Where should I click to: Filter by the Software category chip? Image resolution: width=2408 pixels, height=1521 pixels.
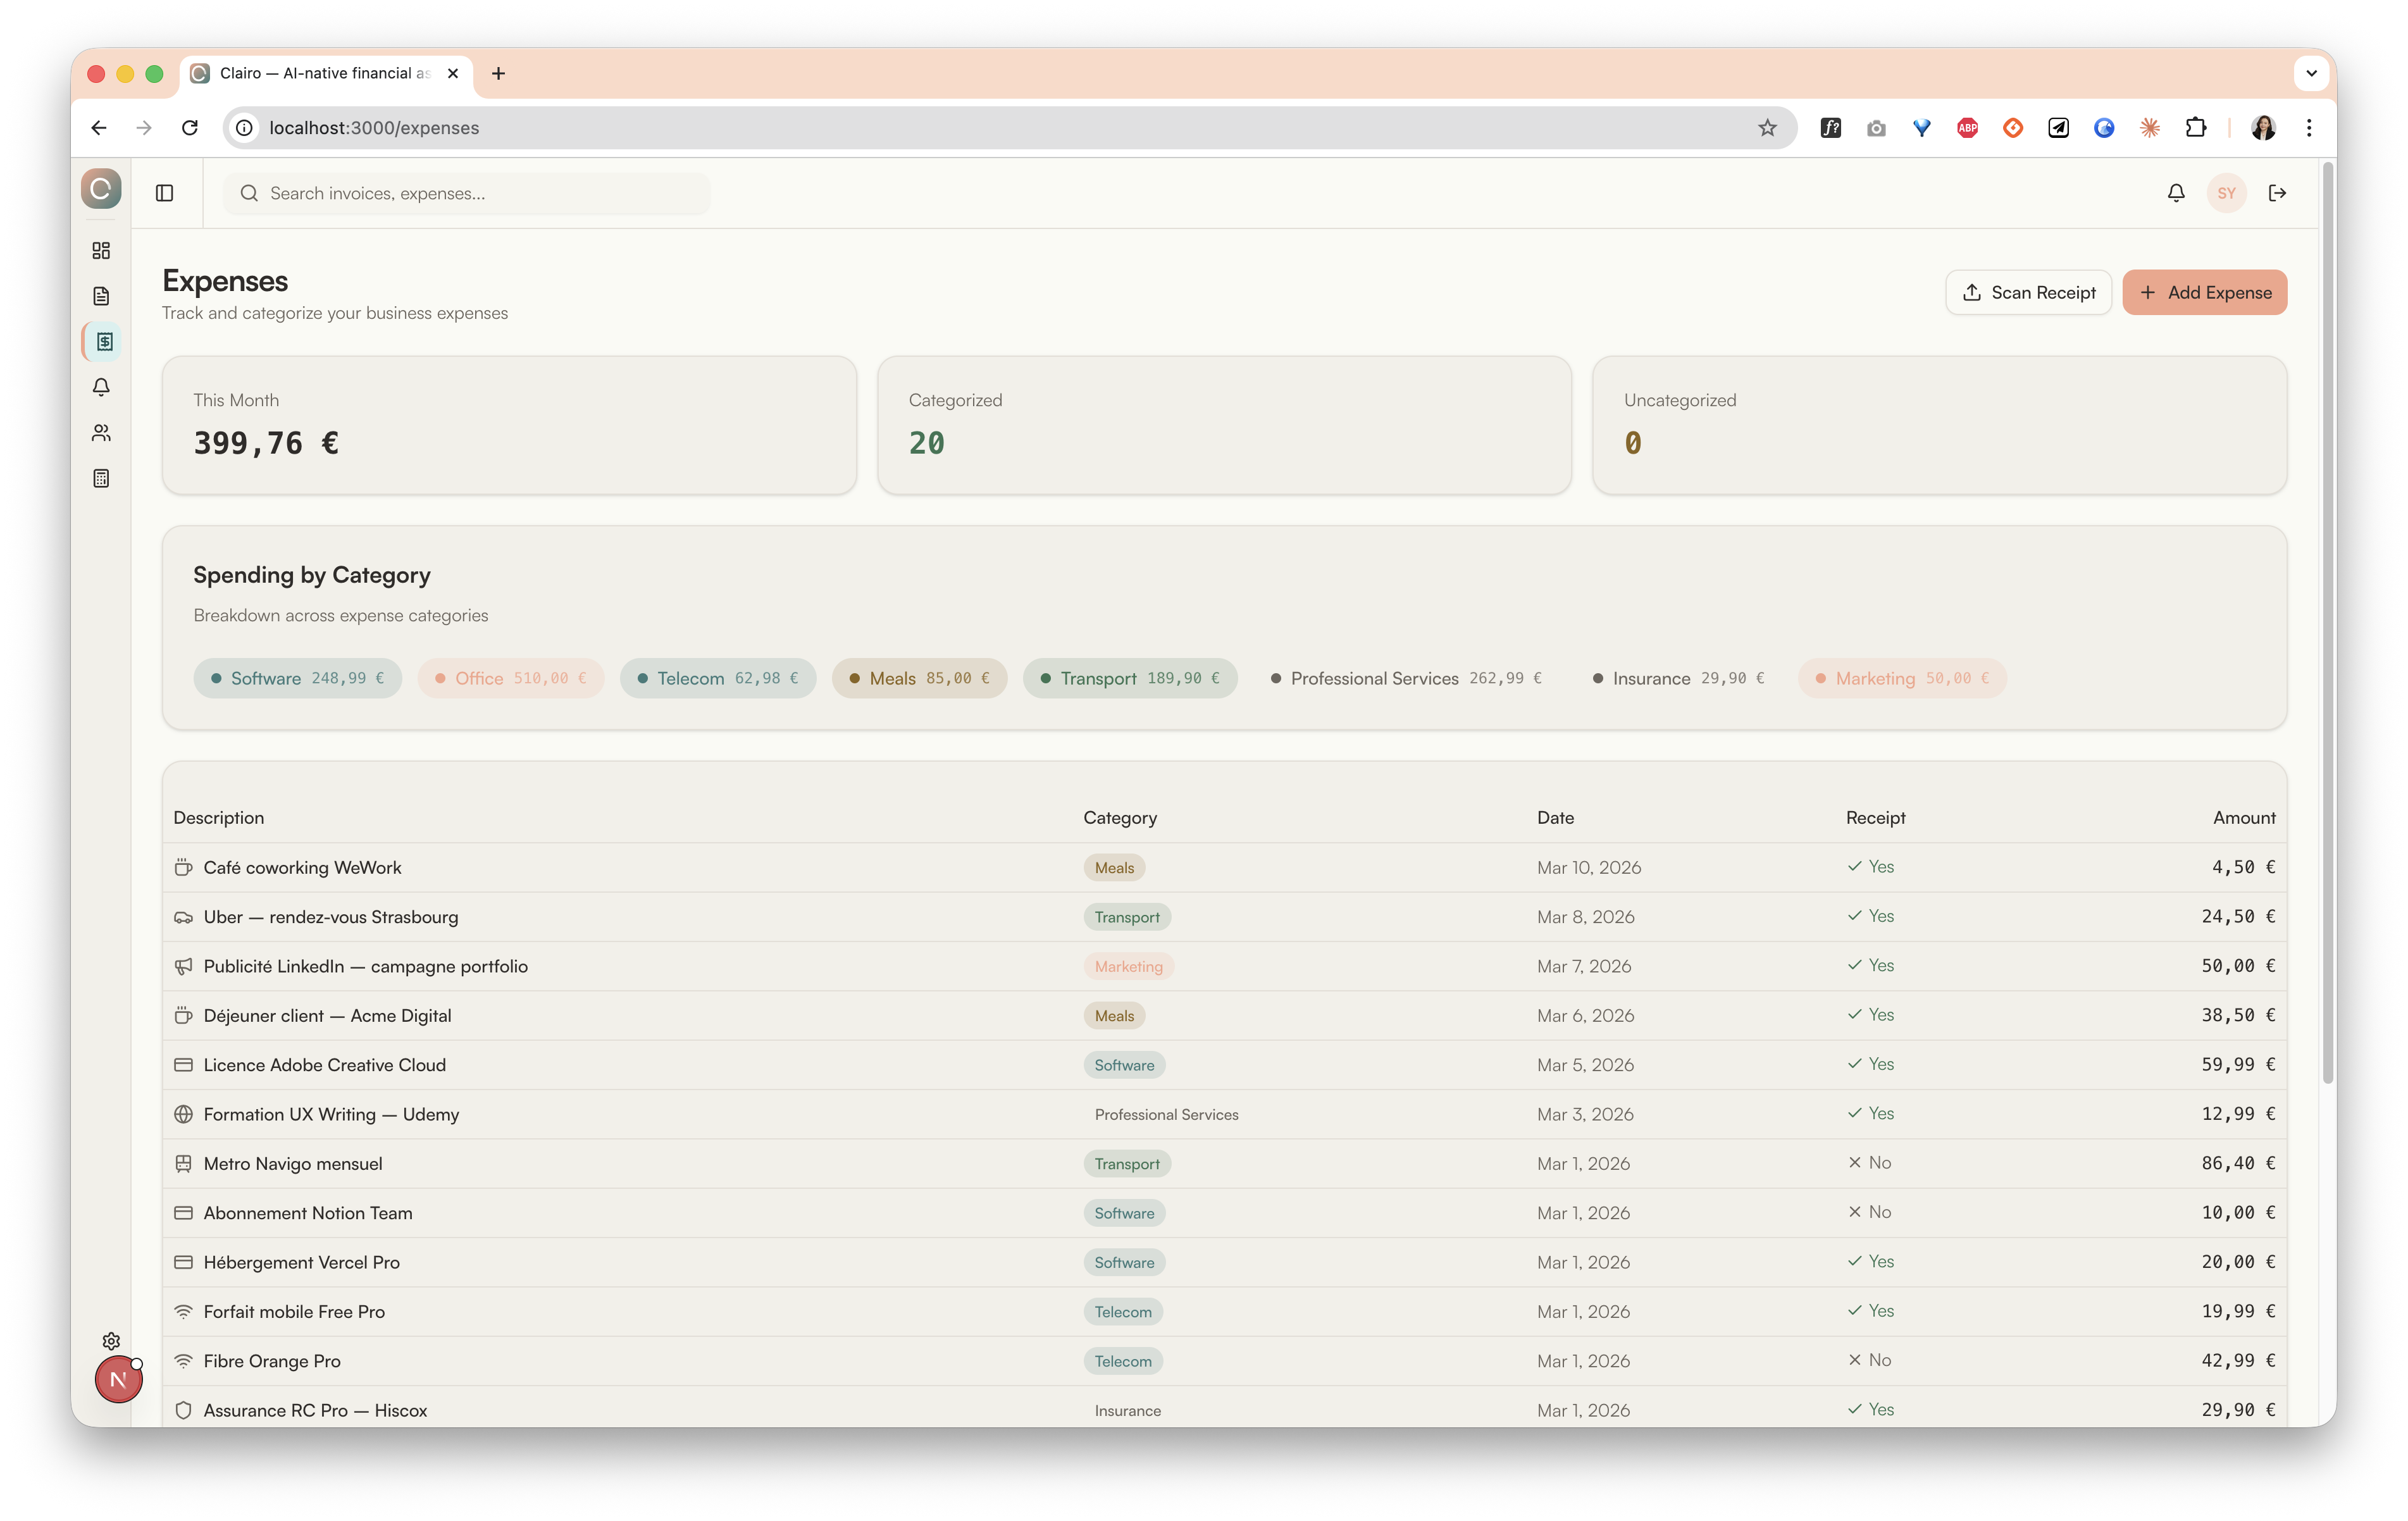pos(298,678)
